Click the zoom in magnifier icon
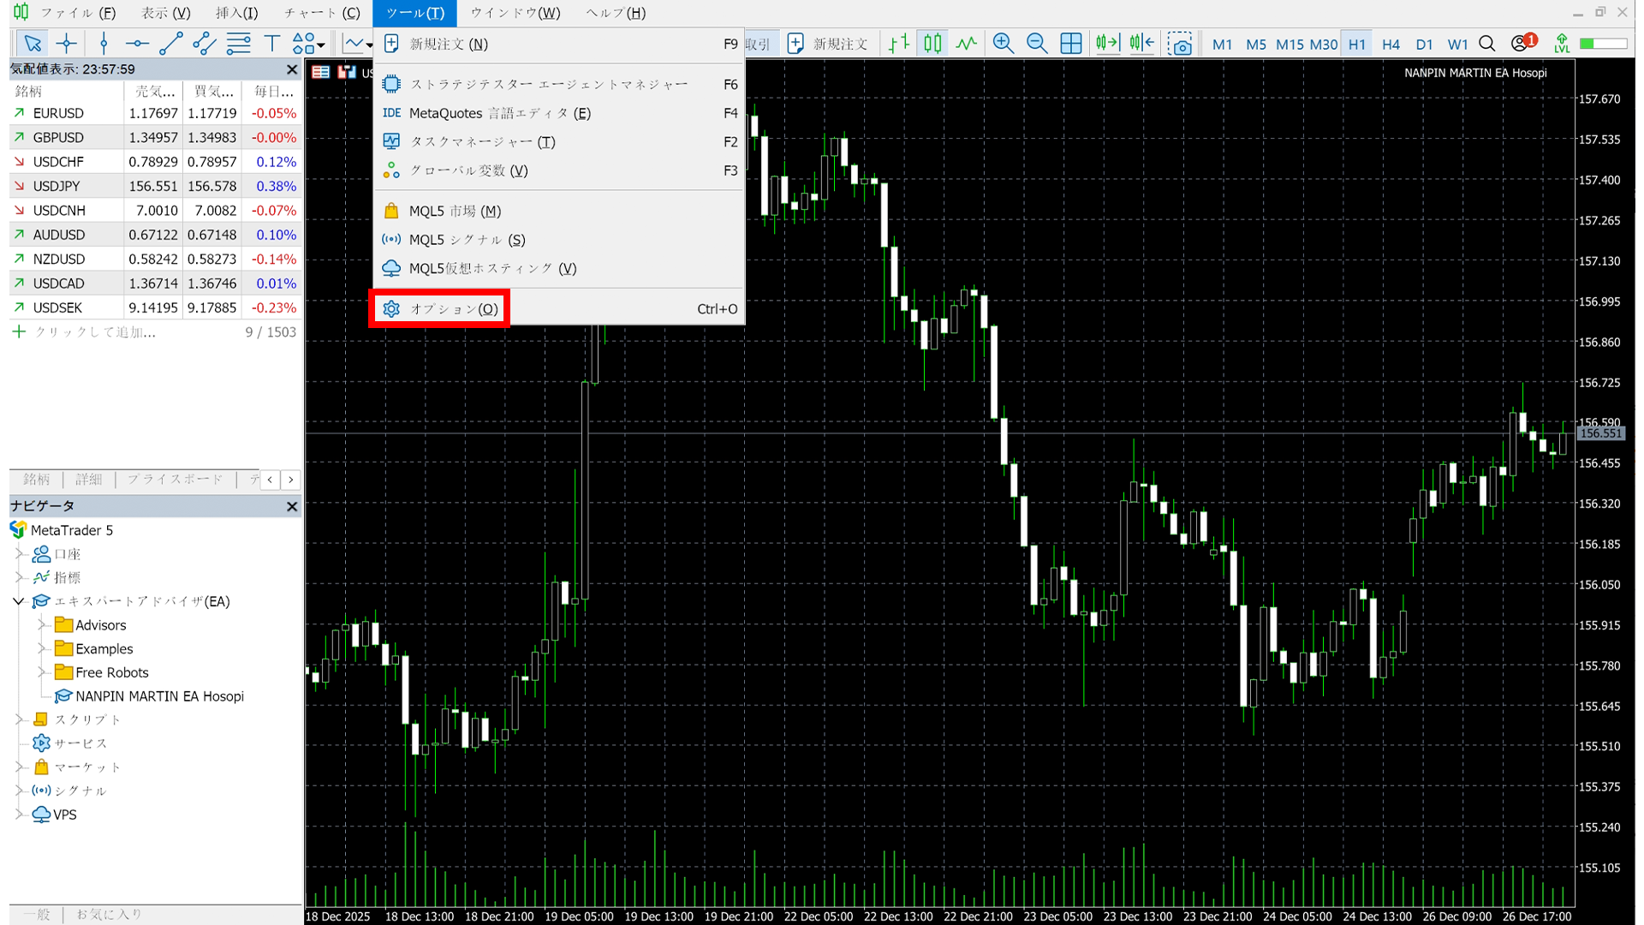Screen dimensions: 1644x925 click(x=1003, y=44)
